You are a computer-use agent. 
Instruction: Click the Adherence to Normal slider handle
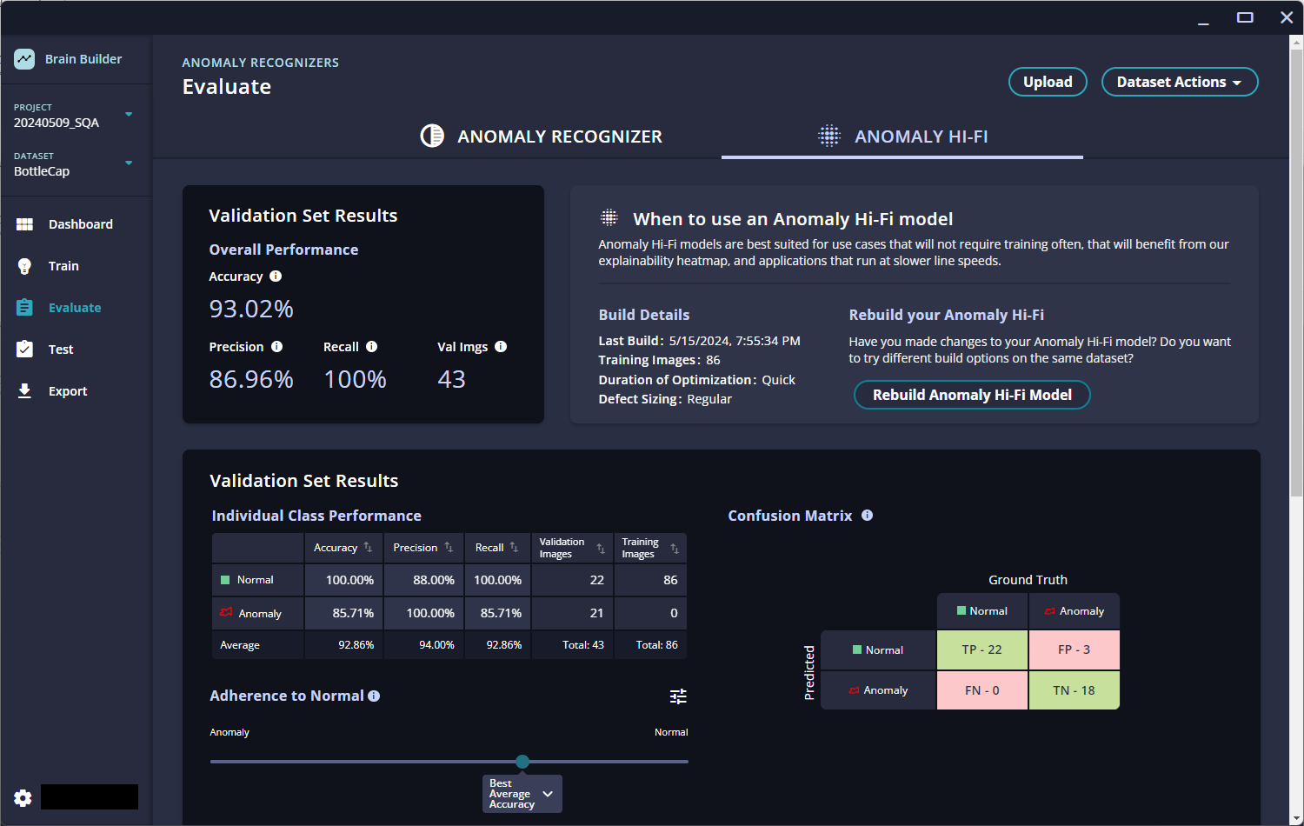tap(522, 762)
